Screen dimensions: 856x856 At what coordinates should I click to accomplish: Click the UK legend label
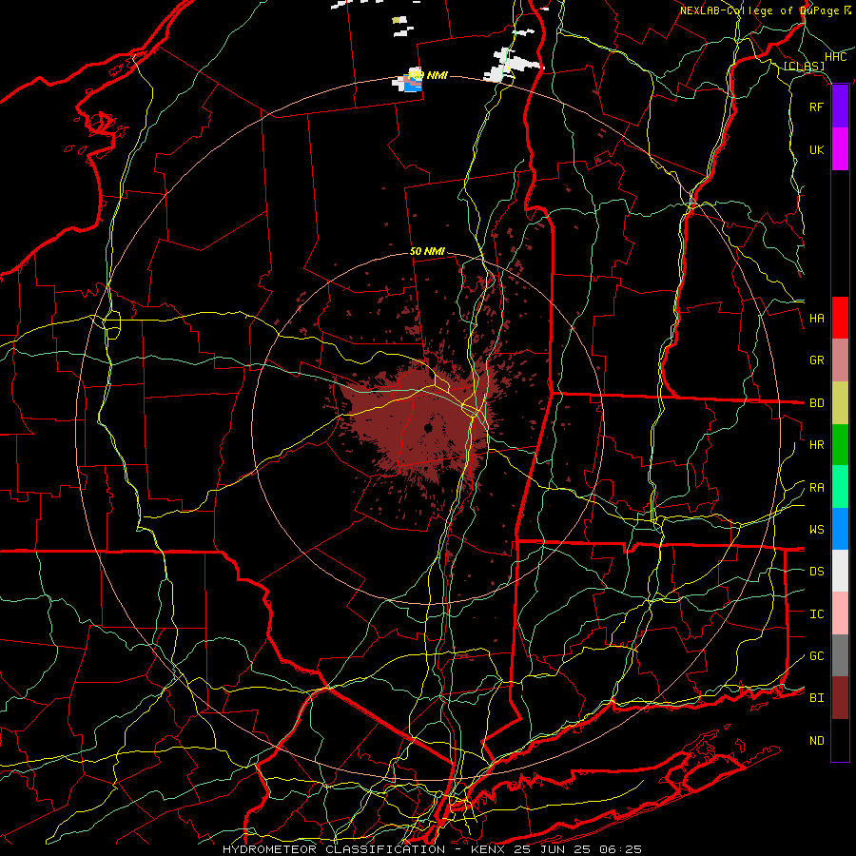click(x=816, y=149)
